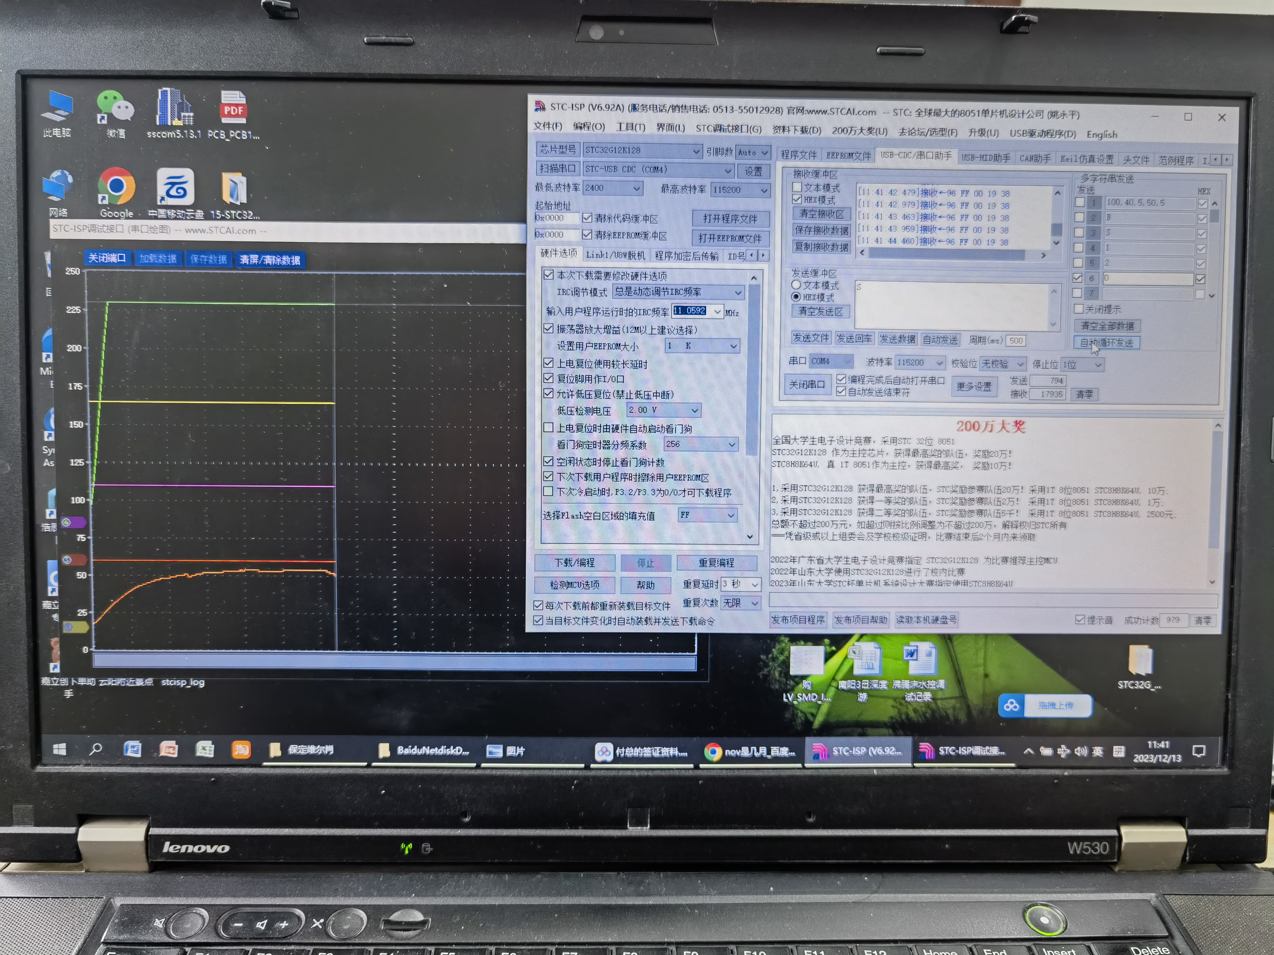
Task: Open the 中国移动云盘 desktop icon
Action: 175,193
